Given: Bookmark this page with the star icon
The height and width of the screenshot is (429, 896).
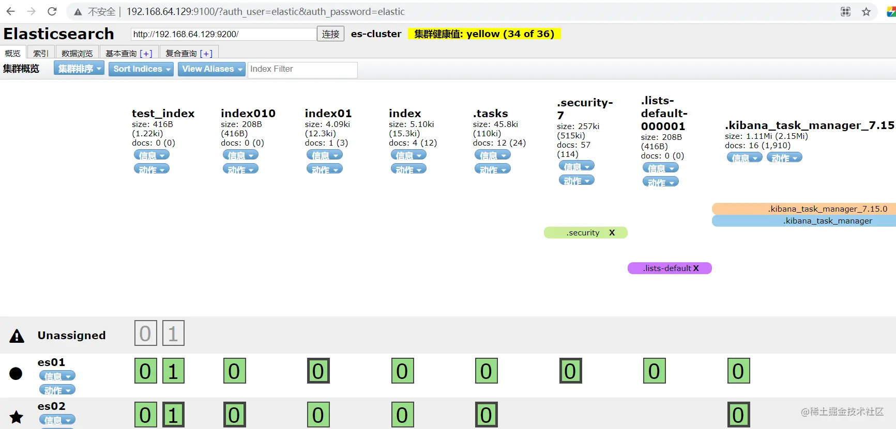Looking at the screenshot, I should coord(867,11).
